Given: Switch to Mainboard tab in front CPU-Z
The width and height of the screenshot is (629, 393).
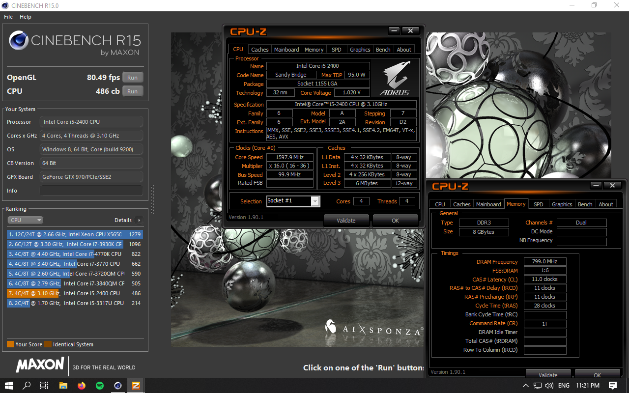Looking at the screenshot, I should click(x=286, y=50).
